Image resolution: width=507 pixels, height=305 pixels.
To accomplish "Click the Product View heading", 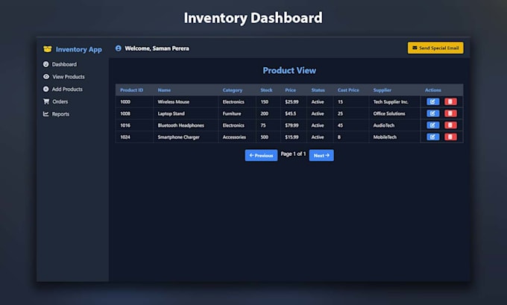I will tap(289, 71).
